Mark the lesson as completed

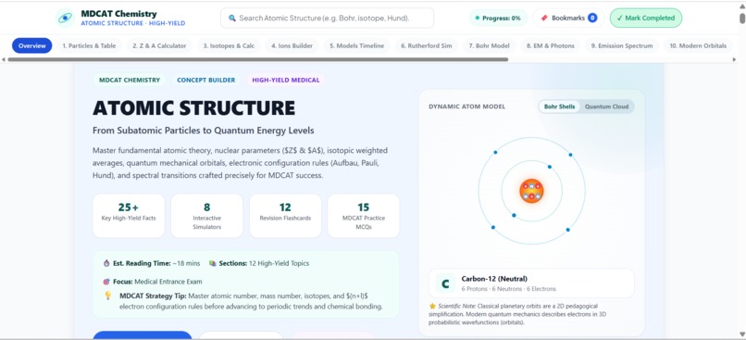[x=646, y=19]
